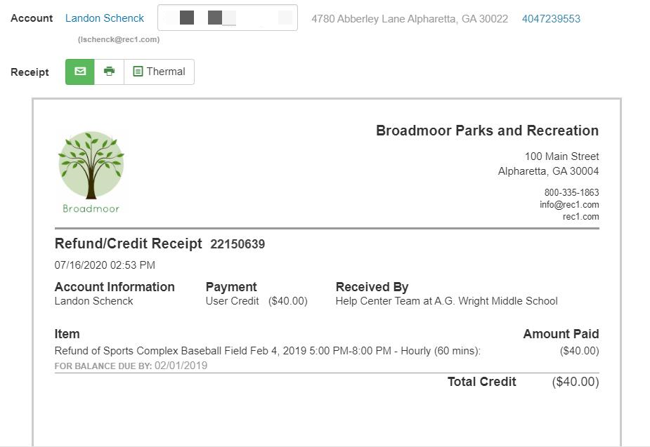This screenshot has height=447, width=650.
Task: Open the Thermal receipt option
Action: coord(160,72)
